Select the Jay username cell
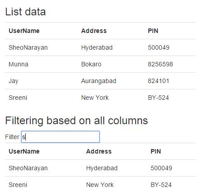Screen dimensions: 197x196 pyautogui.click(x=14, y=81)
